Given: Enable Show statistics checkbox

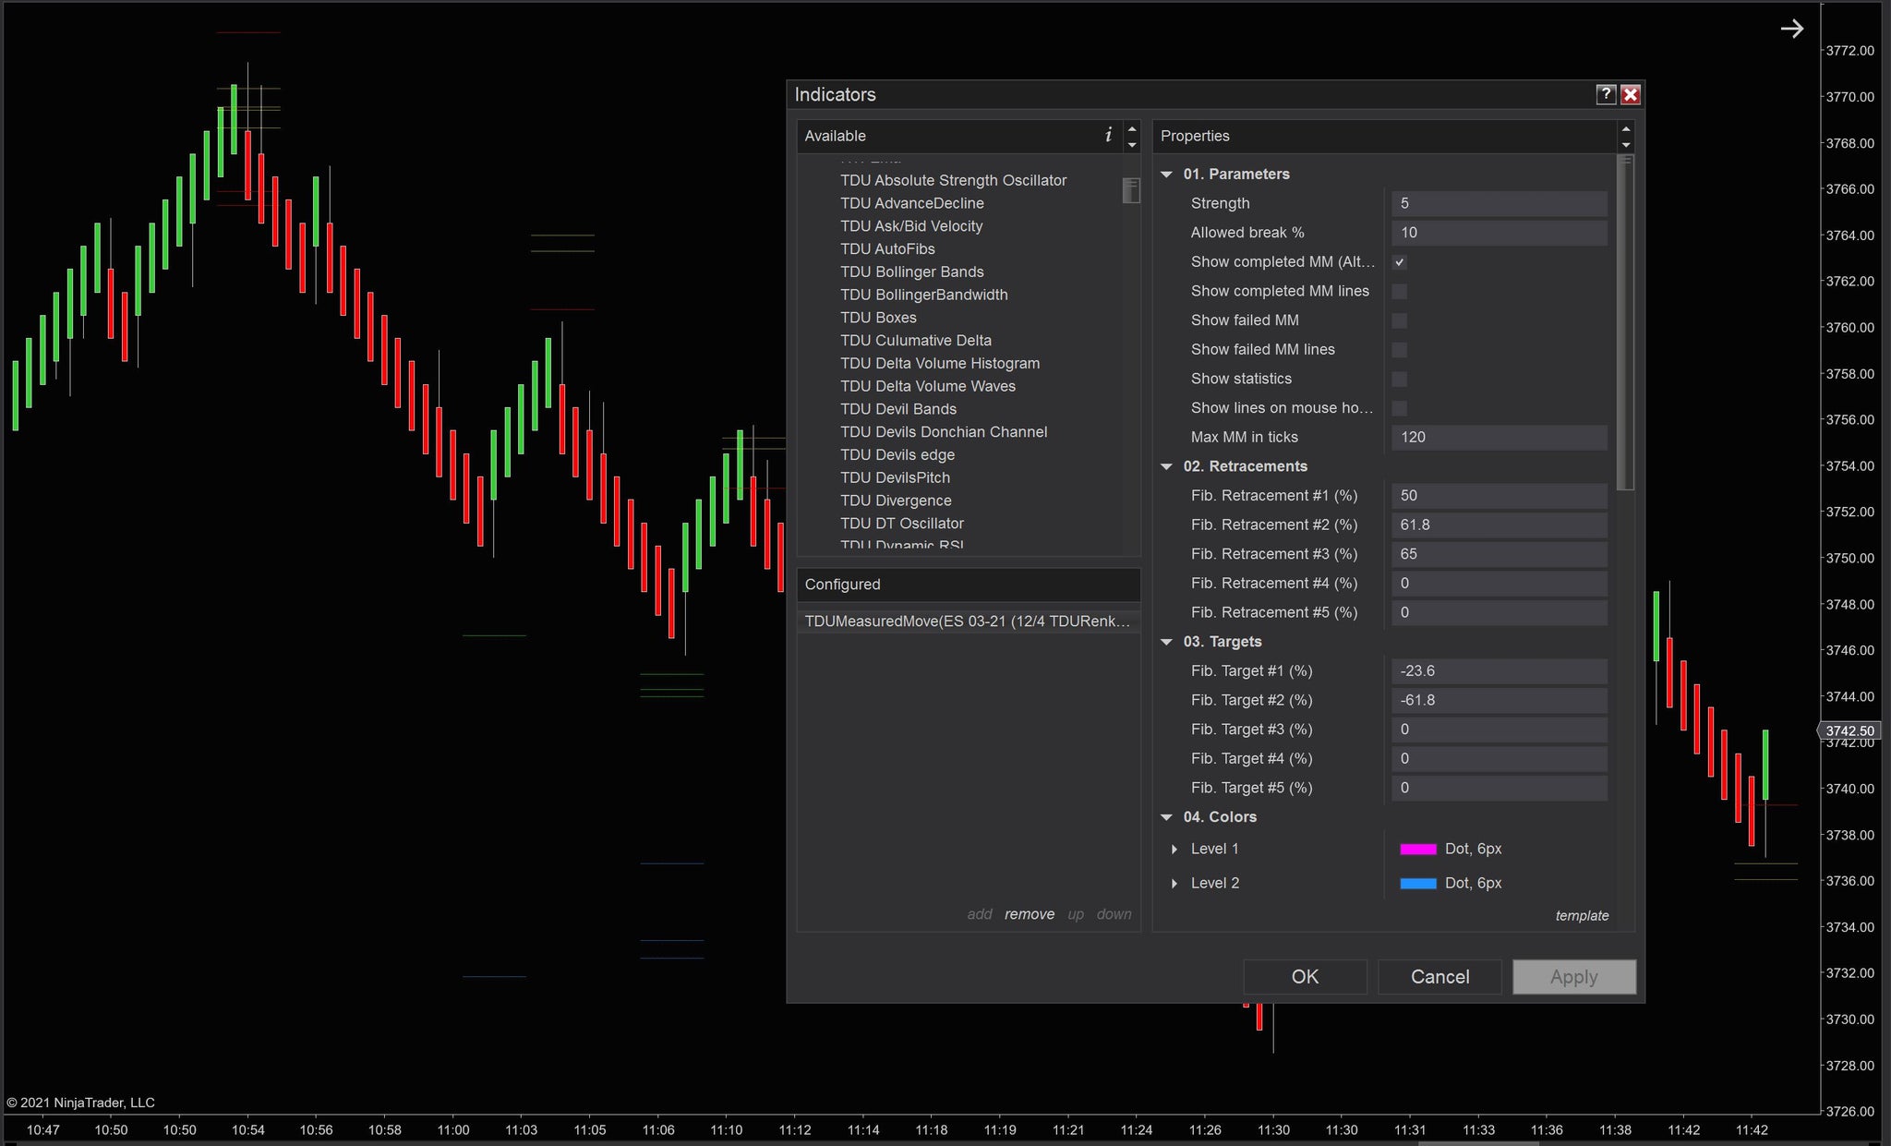Looking at the screenshot, I should pyautogui.click(x=1398, y=379).
